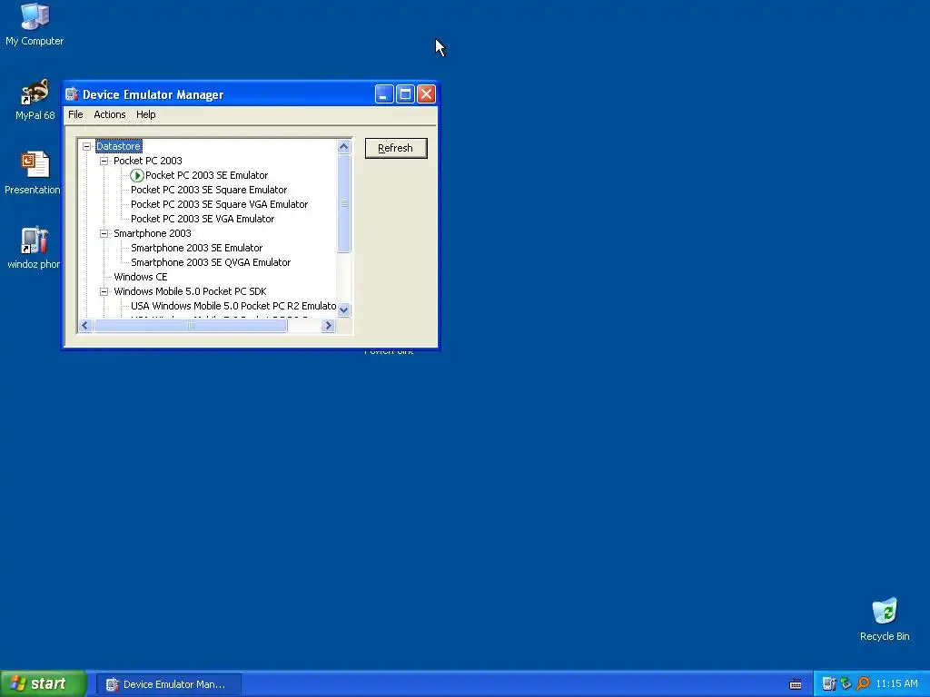930x697 pixels.
Task: Click Device Emulator Manager taskbar button
Action: (x=170, y=684)
